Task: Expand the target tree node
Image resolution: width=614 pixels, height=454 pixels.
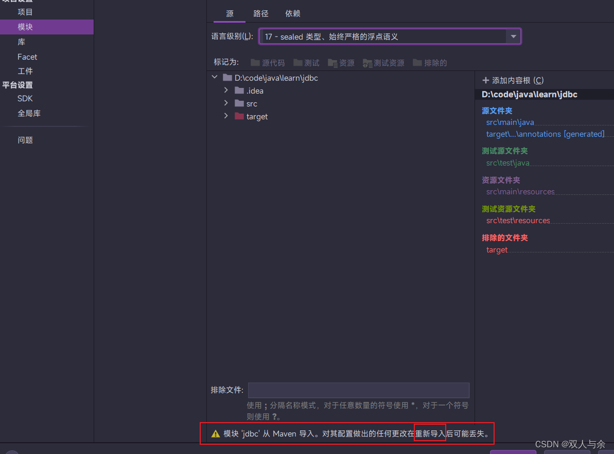Action: (x=226, y=116)
